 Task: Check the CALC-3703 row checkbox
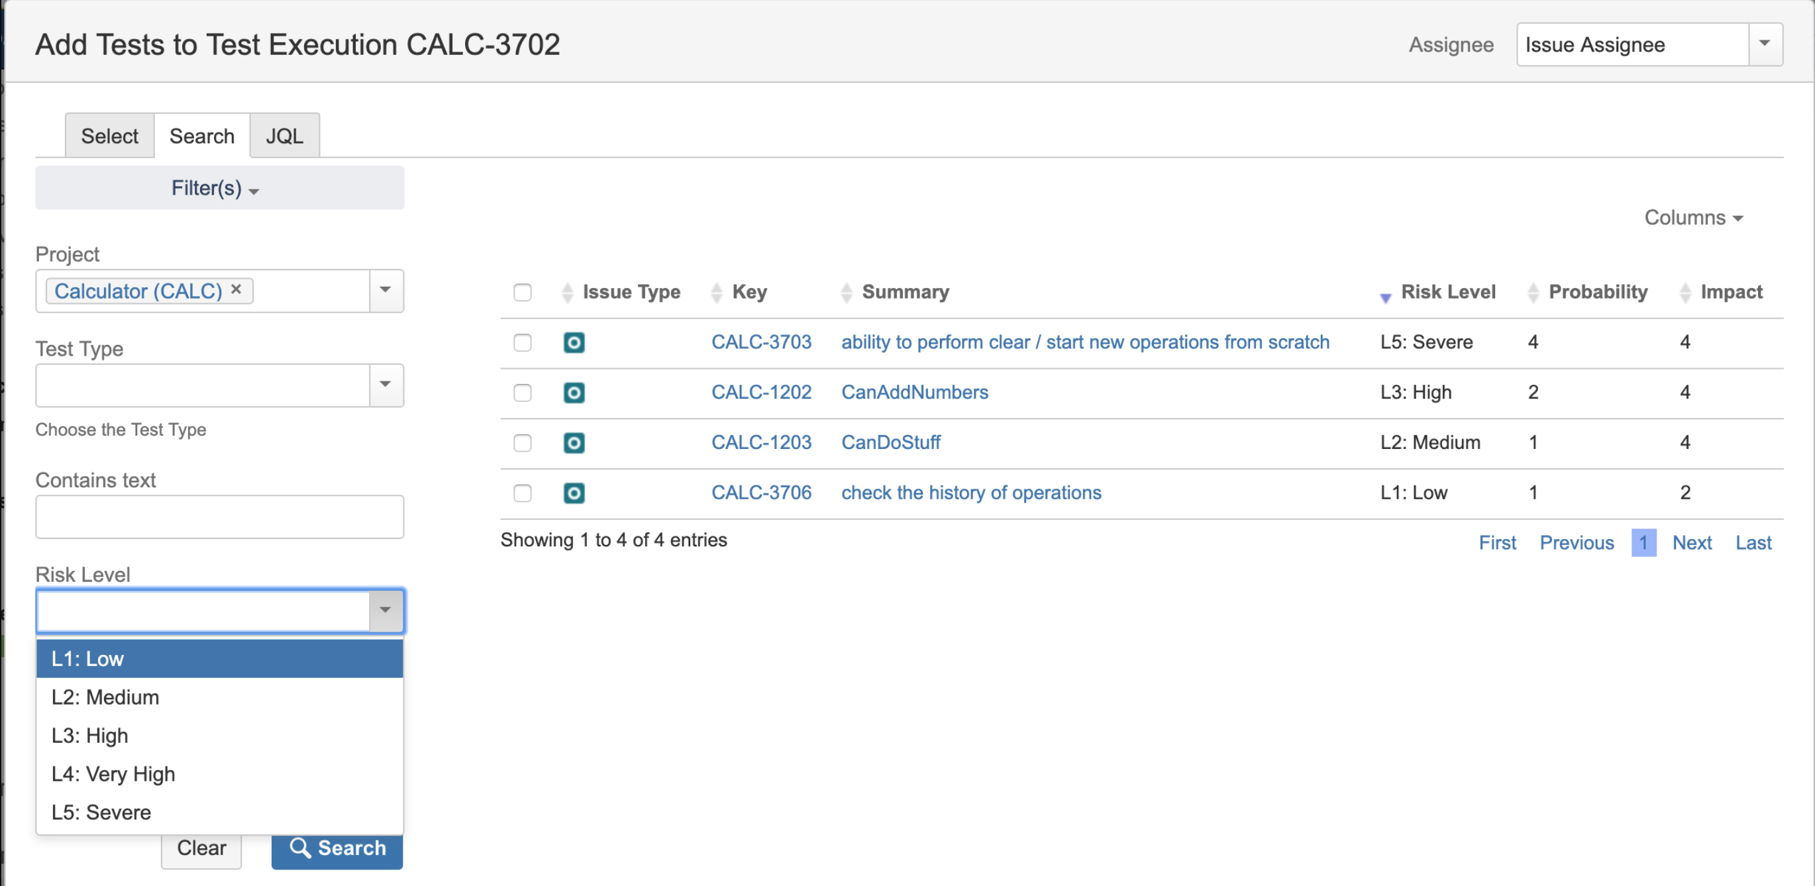click(x=522, y=342)
